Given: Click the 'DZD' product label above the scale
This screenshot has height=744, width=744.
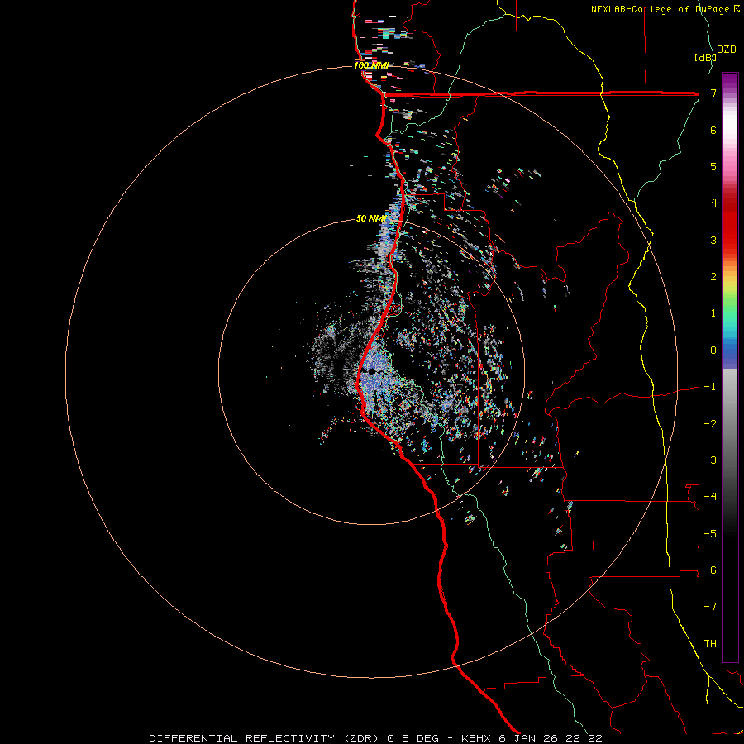Looking at the screenshot, I should (x=727, y=50).
